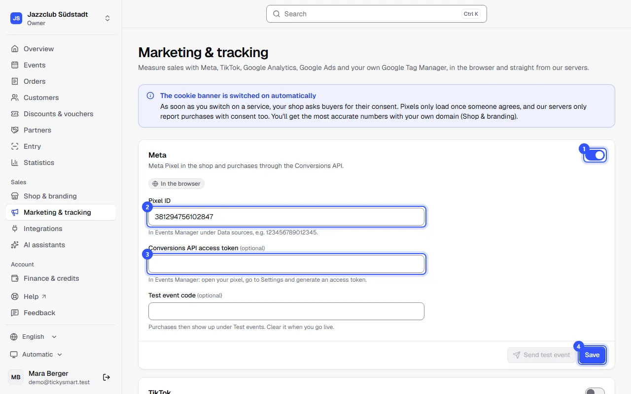631x394 pixels.
Task: Click the Search box at the top
Action: pos(377,14)
